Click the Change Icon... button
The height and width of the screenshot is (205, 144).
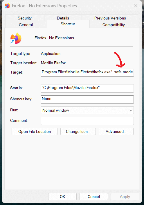tap(78, 131)
